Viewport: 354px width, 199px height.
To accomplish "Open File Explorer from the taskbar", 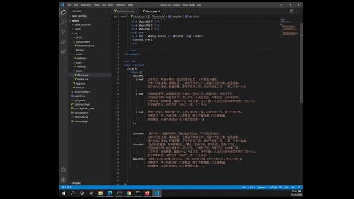I will click(101, 193).
